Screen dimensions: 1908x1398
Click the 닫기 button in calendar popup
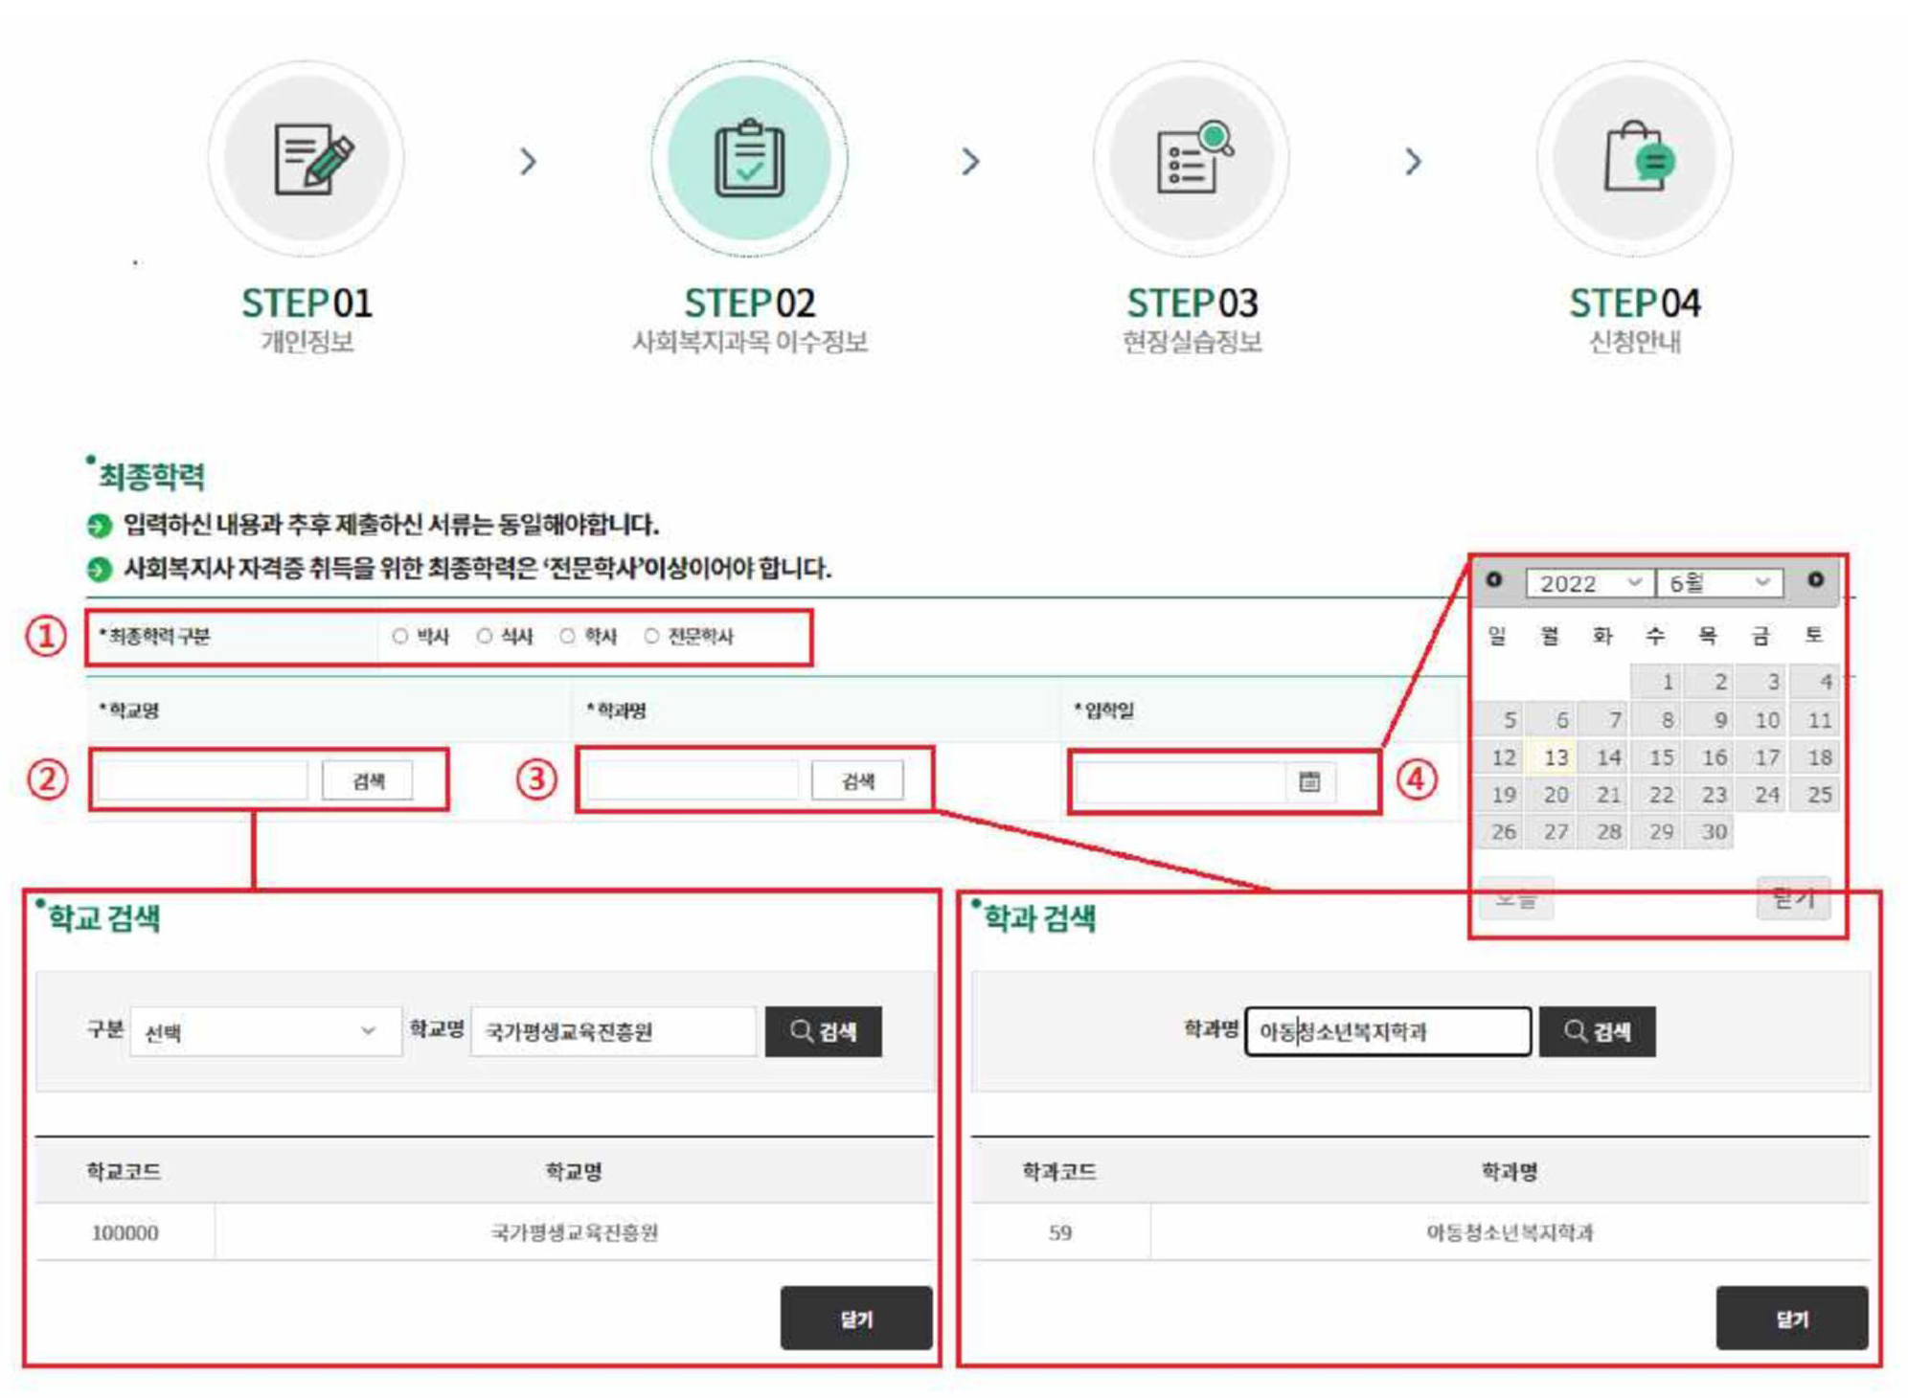1793,898
